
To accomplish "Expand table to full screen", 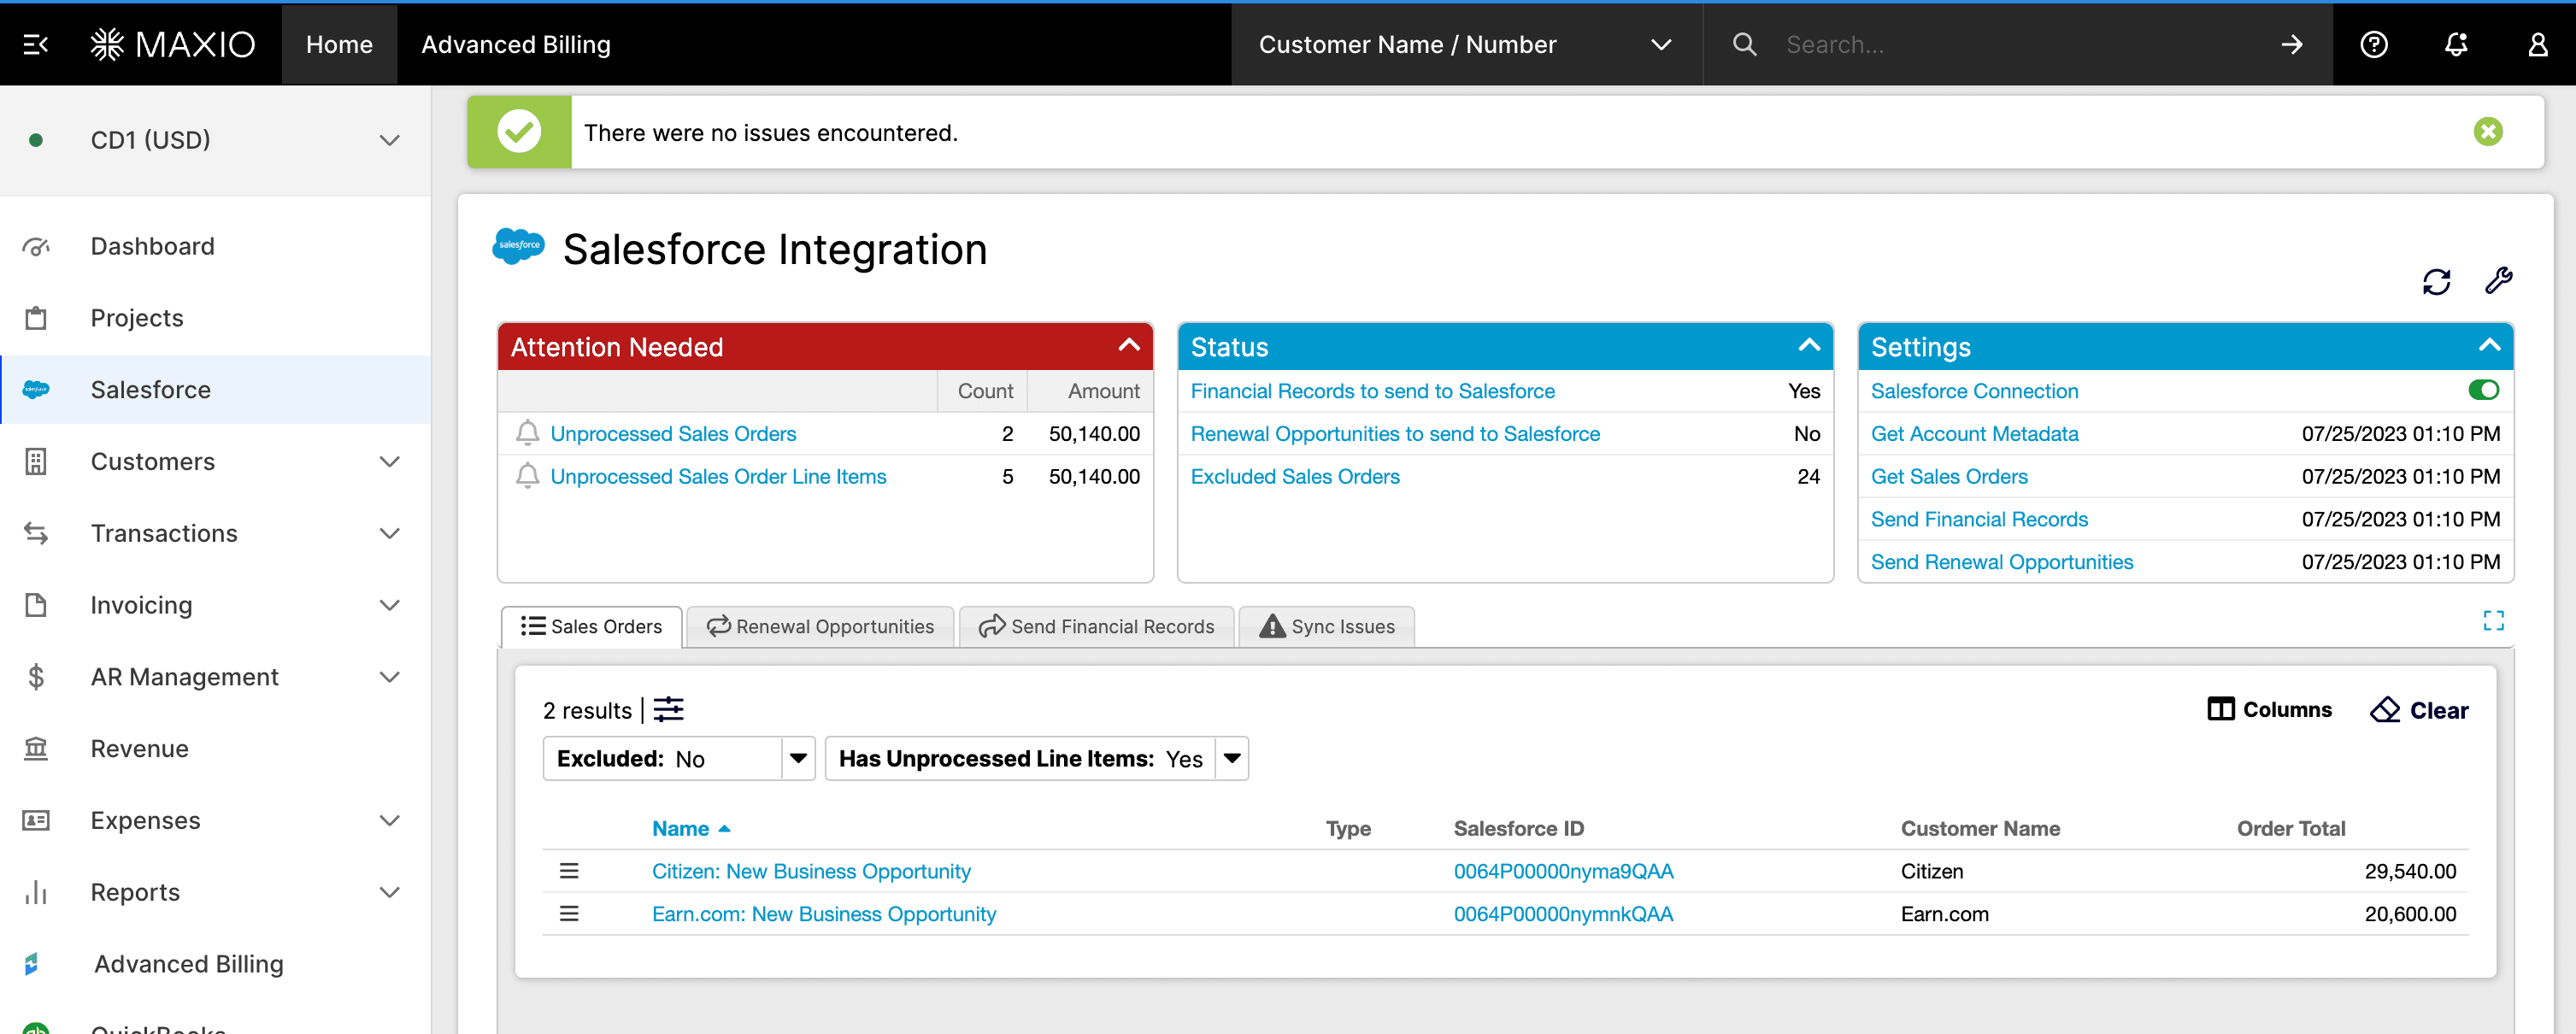I will 2493,621.
